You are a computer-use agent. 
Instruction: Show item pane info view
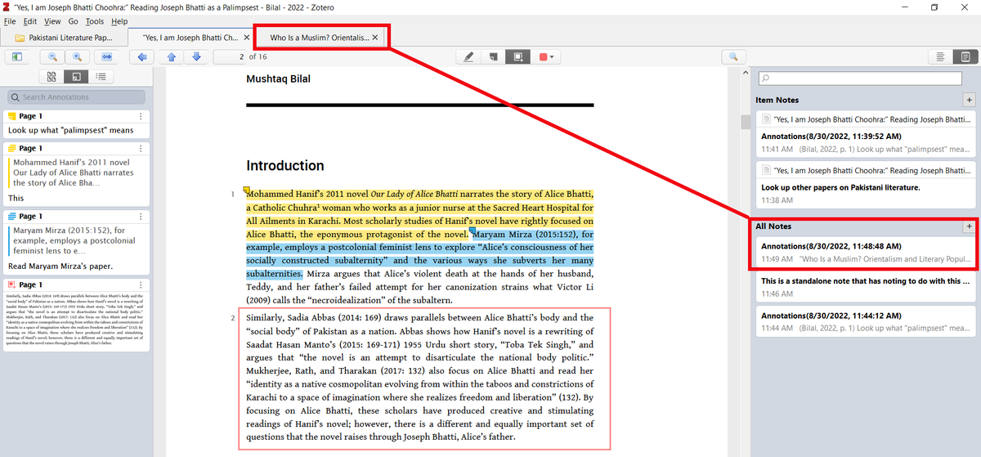[941, 57]
